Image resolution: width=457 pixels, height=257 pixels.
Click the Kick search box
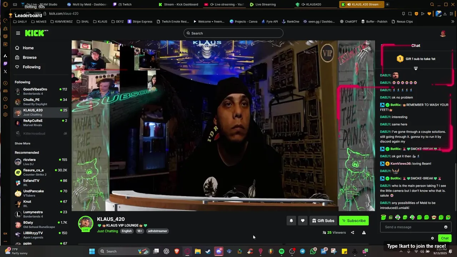click(x=233, y=33)
